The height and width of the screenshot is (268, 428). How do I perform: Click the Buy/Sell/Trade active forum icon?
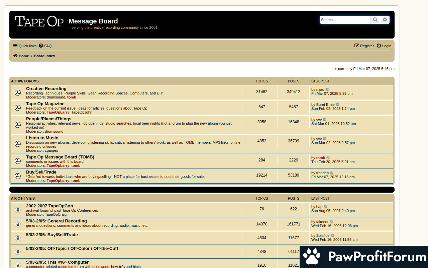point(18,176)
